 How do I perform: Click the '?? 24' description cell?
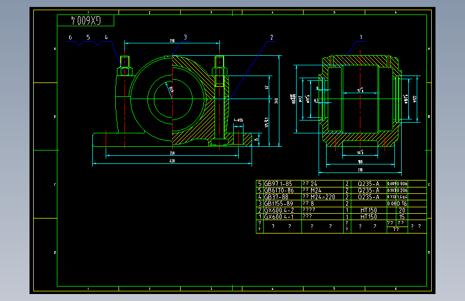click(x=322, y=184)
